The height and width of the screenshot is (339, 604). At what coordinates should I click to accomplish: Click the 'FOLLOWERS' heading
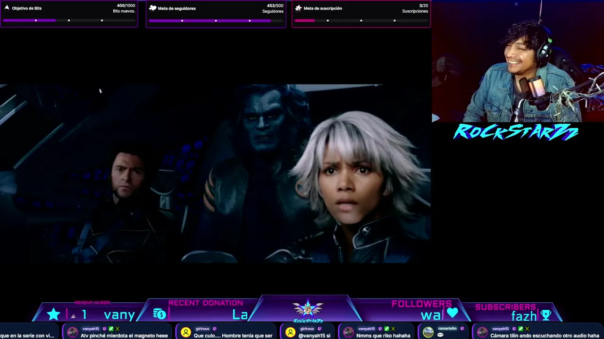[422, 304]
